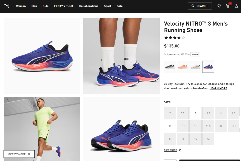Image resolution: width=241 pixels, height=161 pixels.
Task: Select size 9.5
Action: pyautogui.click(x=234, y=113)
